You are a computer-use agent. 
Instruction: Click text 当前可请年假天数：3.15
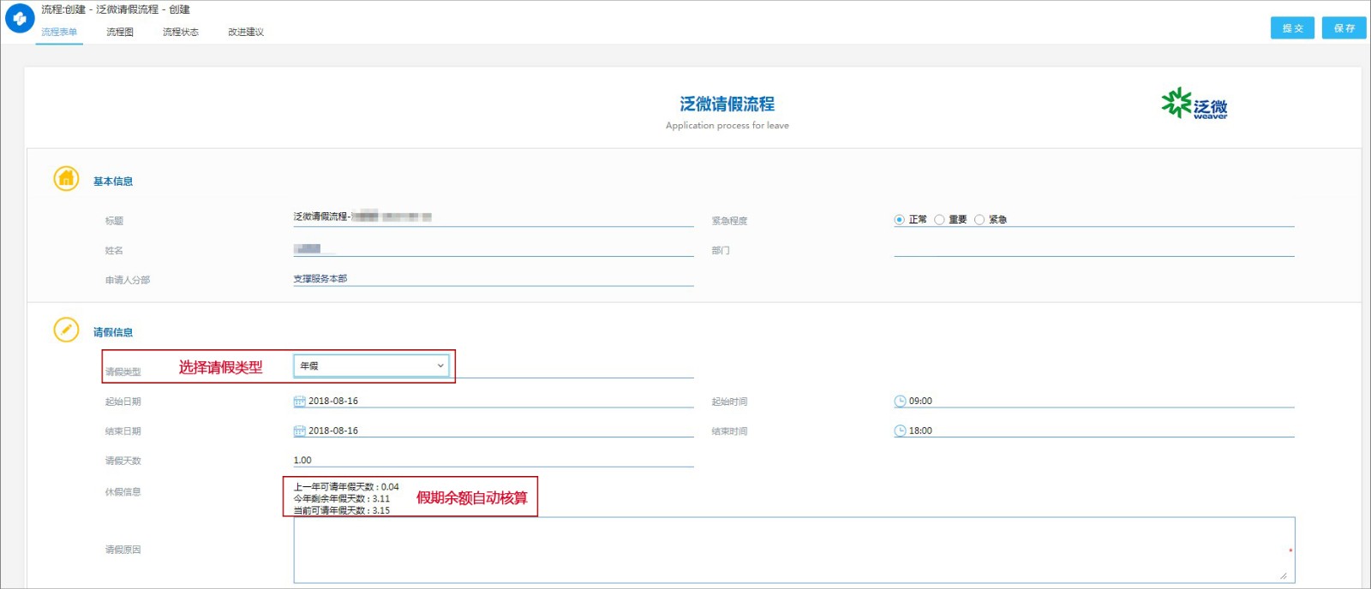pyautogui.click(x=342, y=510)
